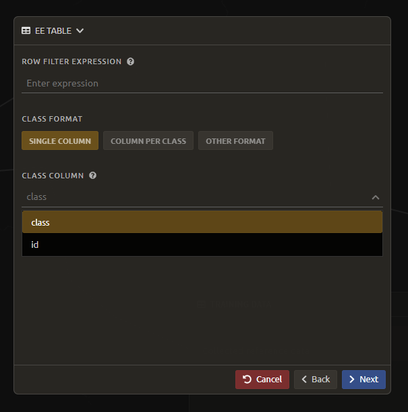The height and width of the screenshot is (412, 408).
Task: Switch to Column Per Class format
Action: pyautogui.click(x=148, y=141)
